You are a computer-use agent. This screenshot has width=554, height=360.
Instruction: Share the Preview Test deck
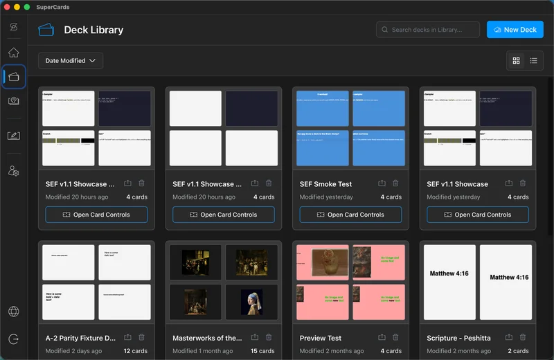tap(382, 337)
